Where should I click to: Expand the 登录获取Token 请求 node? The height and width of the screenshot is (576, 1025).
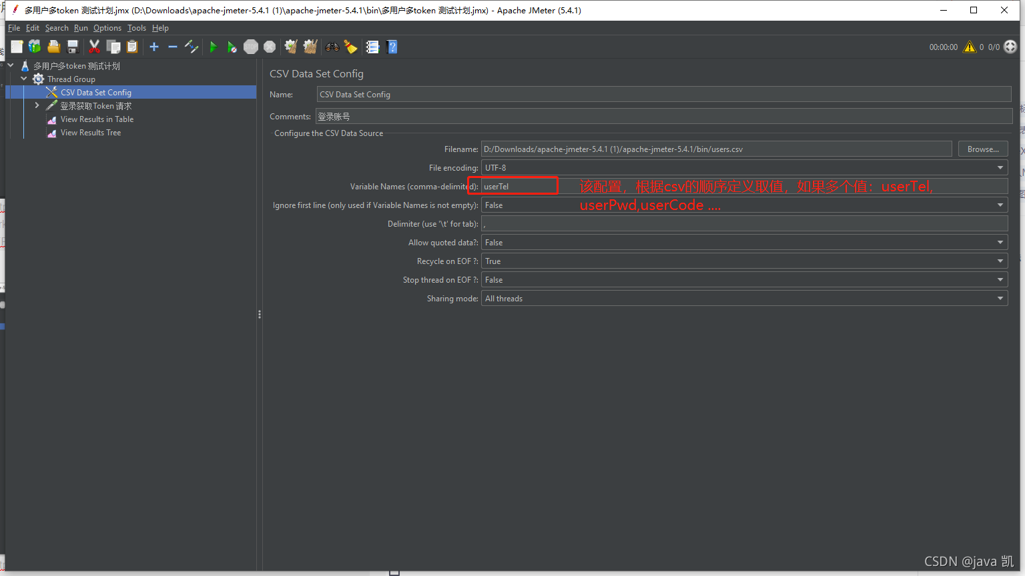tap(37, 105)
